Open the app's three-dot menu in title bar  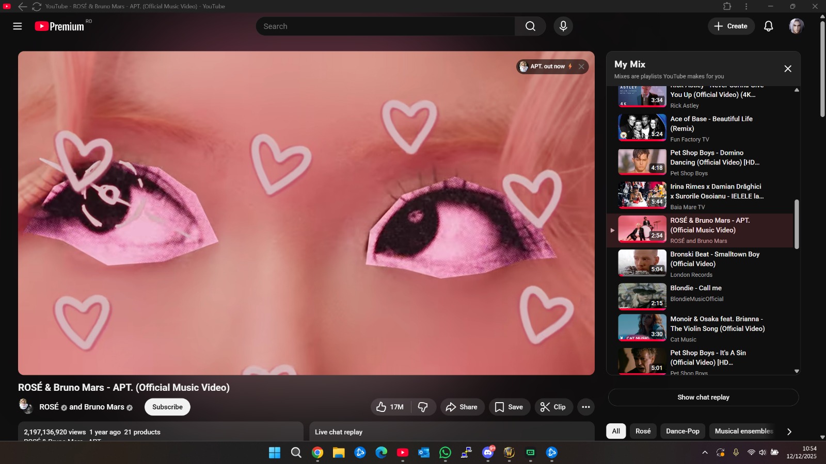coord(746,6)
